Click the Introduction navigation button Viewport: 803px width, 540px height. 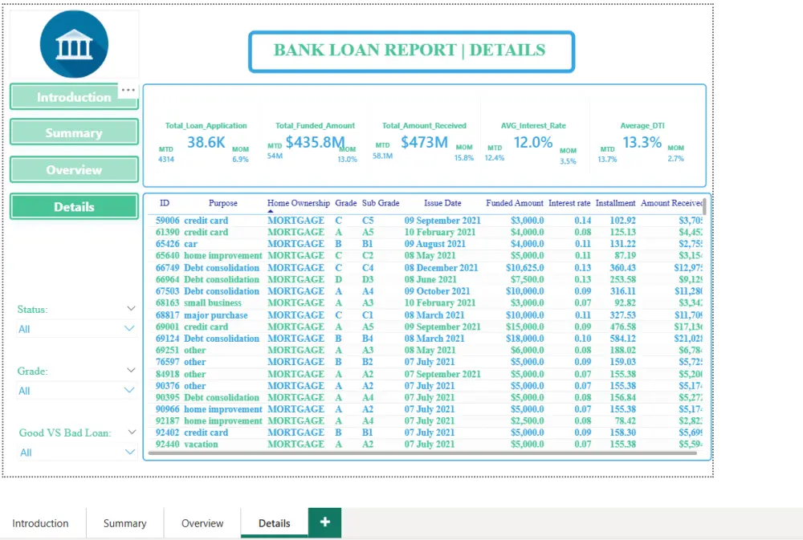[74, 96]
